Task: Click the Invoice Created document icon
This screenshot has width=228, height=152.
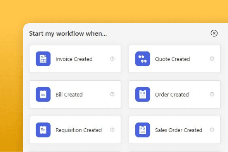Action: pyautogui.click(x=43, y=59)
